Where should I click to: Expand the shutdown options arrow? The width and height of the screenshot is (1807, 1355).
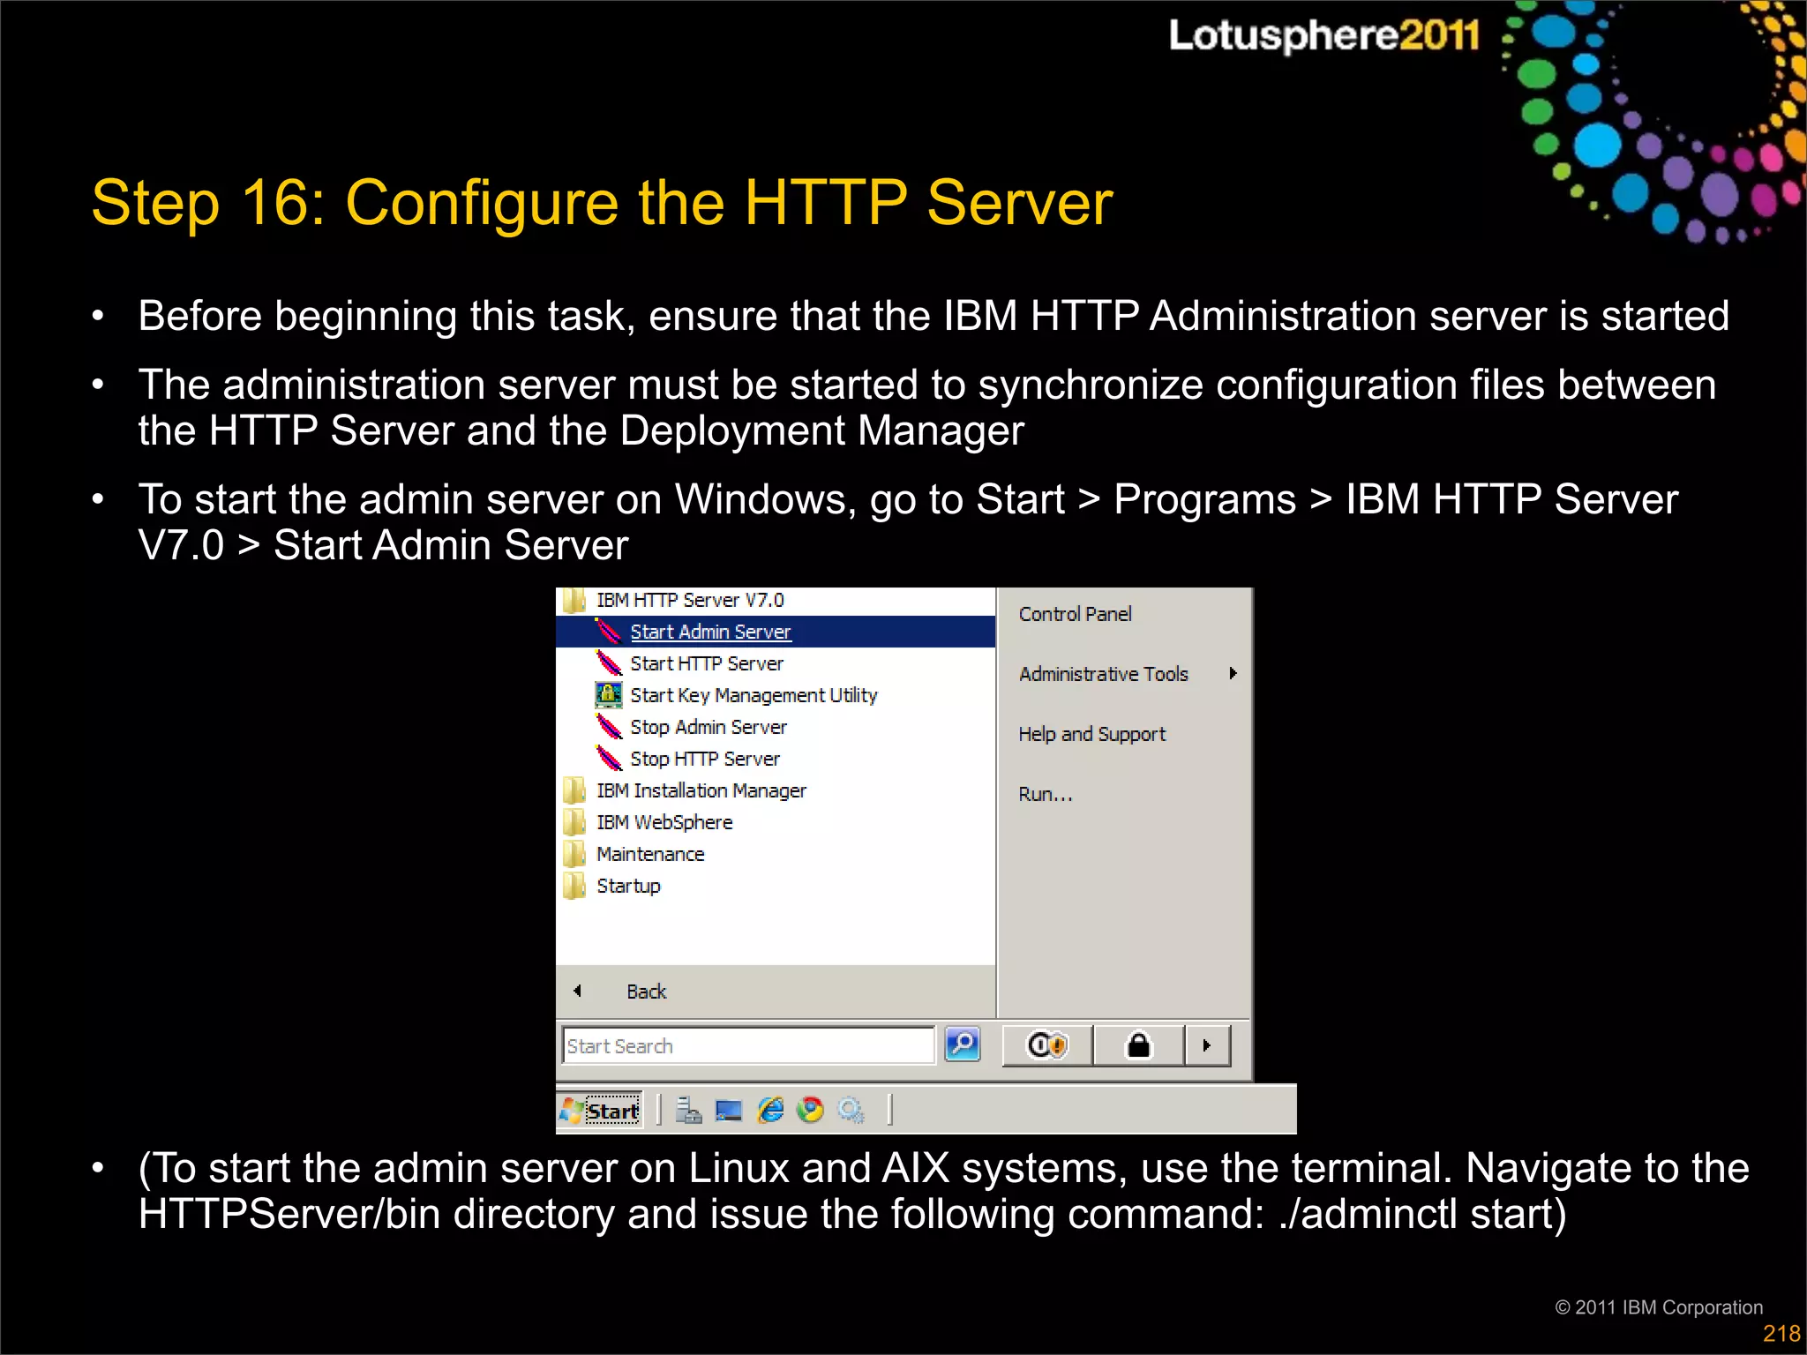tap(1207, 1045)
